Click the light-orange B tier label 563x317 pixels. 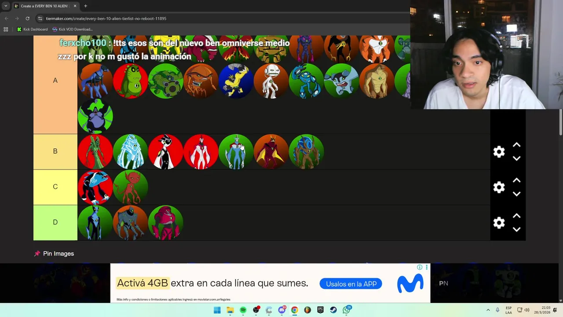(x=55, y=151)
